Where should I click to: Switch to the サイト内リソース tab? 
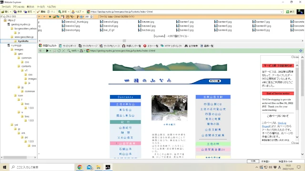pos(110,46)
